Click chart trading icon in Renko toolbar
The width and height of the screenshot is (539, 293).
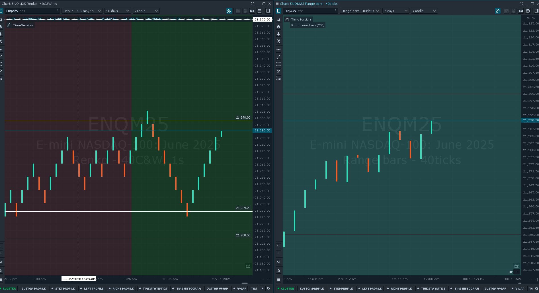click(252, 11)
